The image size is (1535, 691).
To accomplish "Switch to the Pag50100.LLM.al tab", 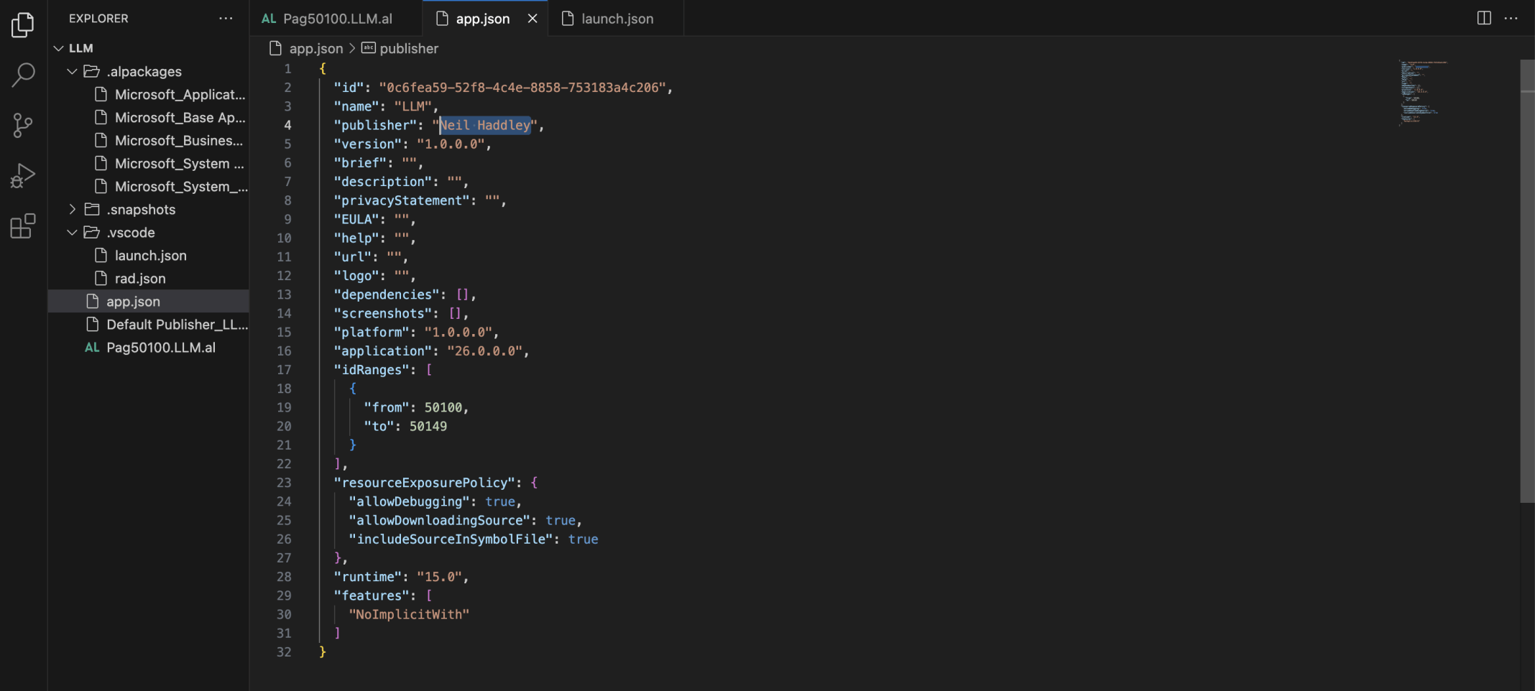I will (x=336, y=19).
